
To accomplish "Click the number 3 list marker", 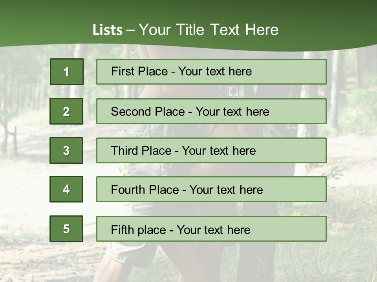I will [x=66, y=150].
